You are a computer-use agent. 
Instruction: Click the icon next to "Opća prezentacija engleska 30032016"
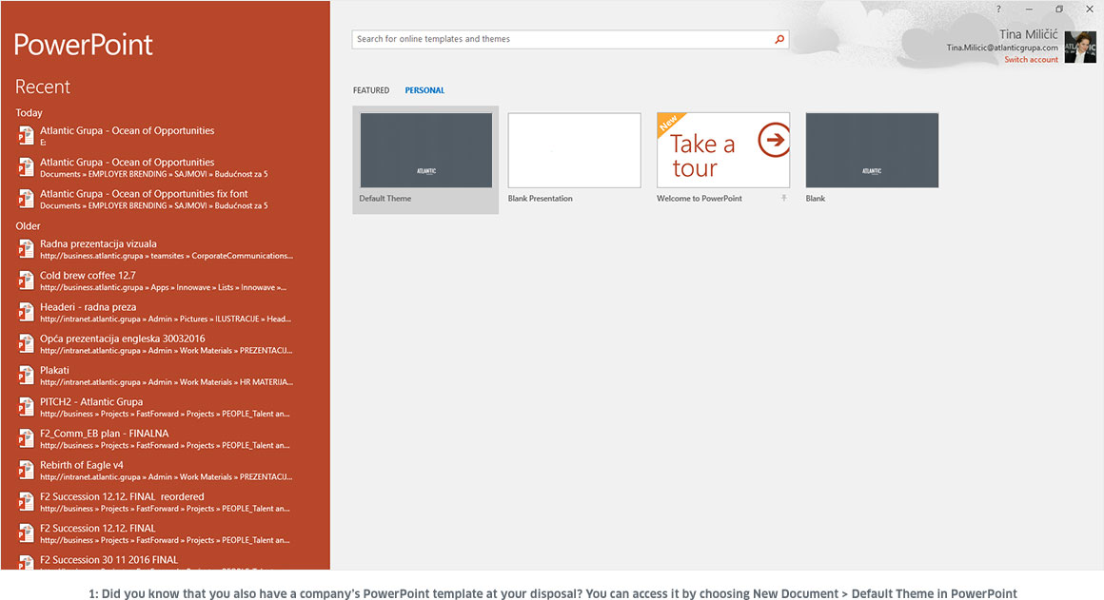[x=25, y=343]
